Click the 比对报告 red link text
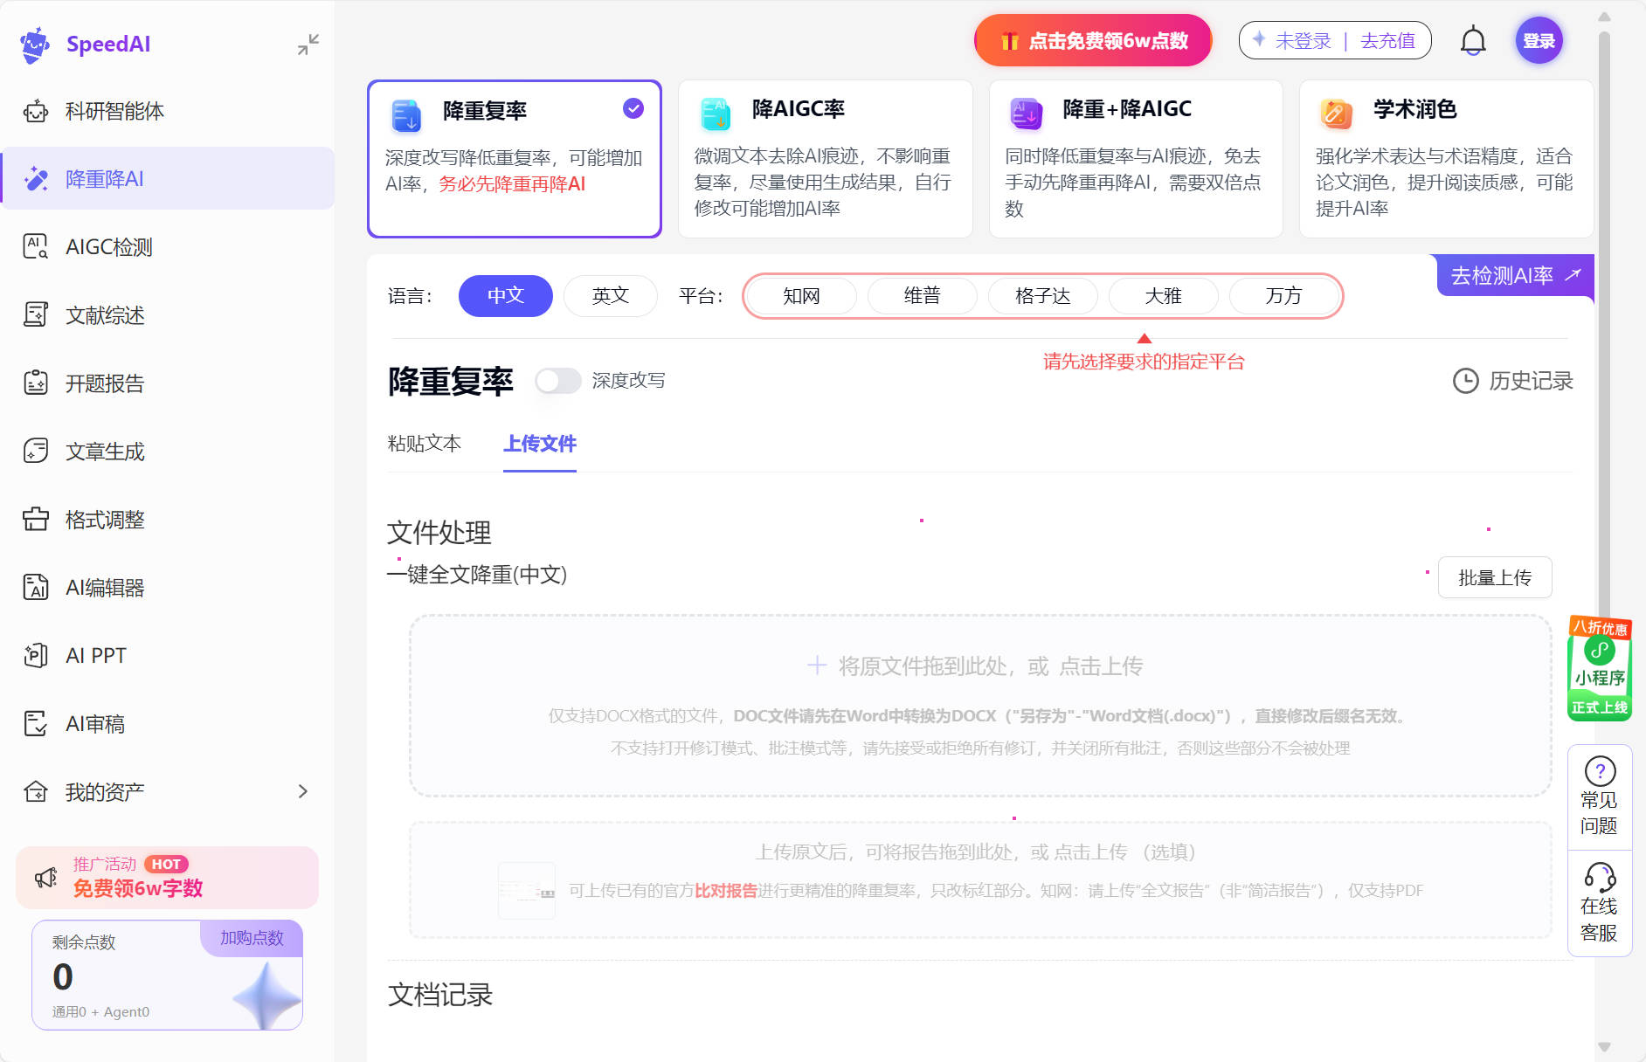This screenshot has width=1646, height=1062. pyautogui.click(x=726, y=891)
